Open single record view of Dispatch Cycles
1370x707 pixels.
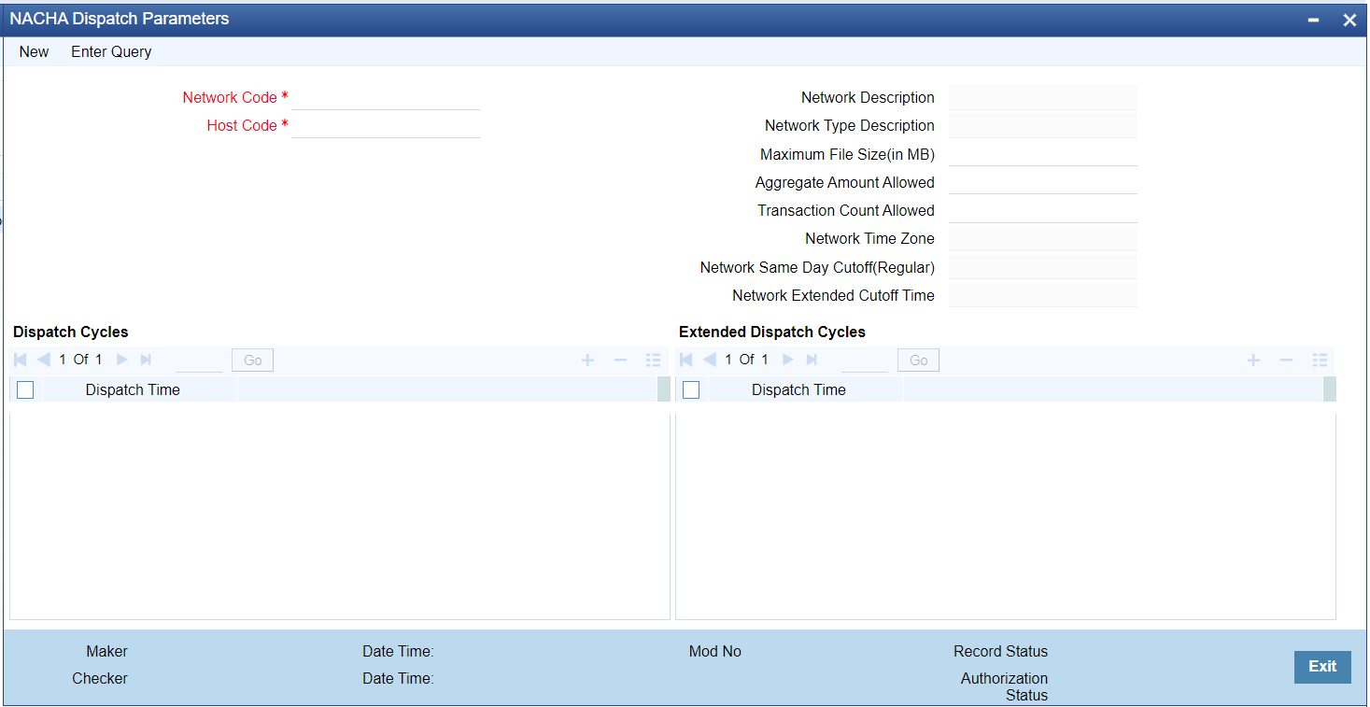653,360
